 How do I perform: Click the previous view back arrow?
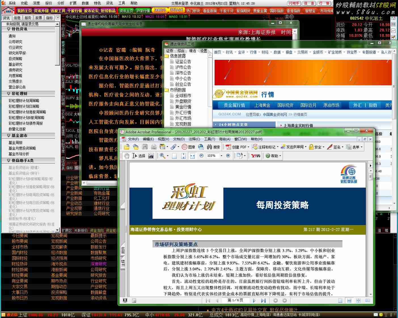[276, 300]
